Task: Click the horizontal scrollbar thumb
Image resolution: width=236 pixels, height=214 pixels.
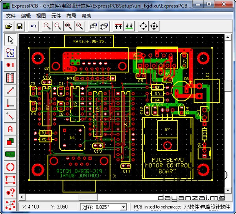Action: coord(88,197)
